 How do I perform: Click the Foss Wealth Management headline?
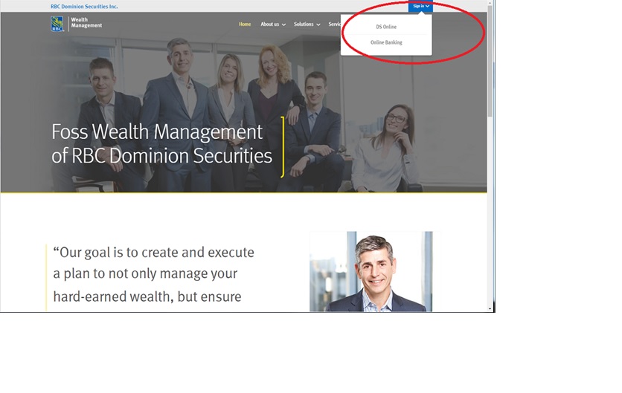click(x=162, y=143)
